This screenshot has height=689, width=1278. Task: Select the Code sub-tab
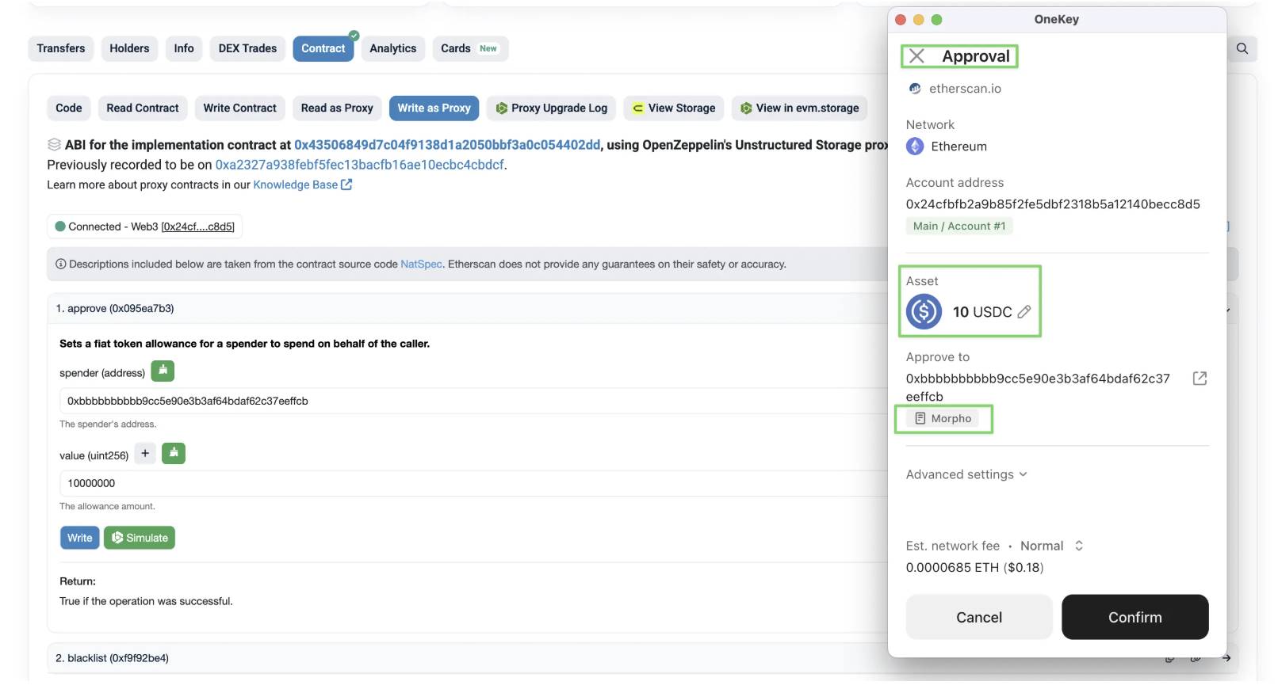(x=69, y=108)
